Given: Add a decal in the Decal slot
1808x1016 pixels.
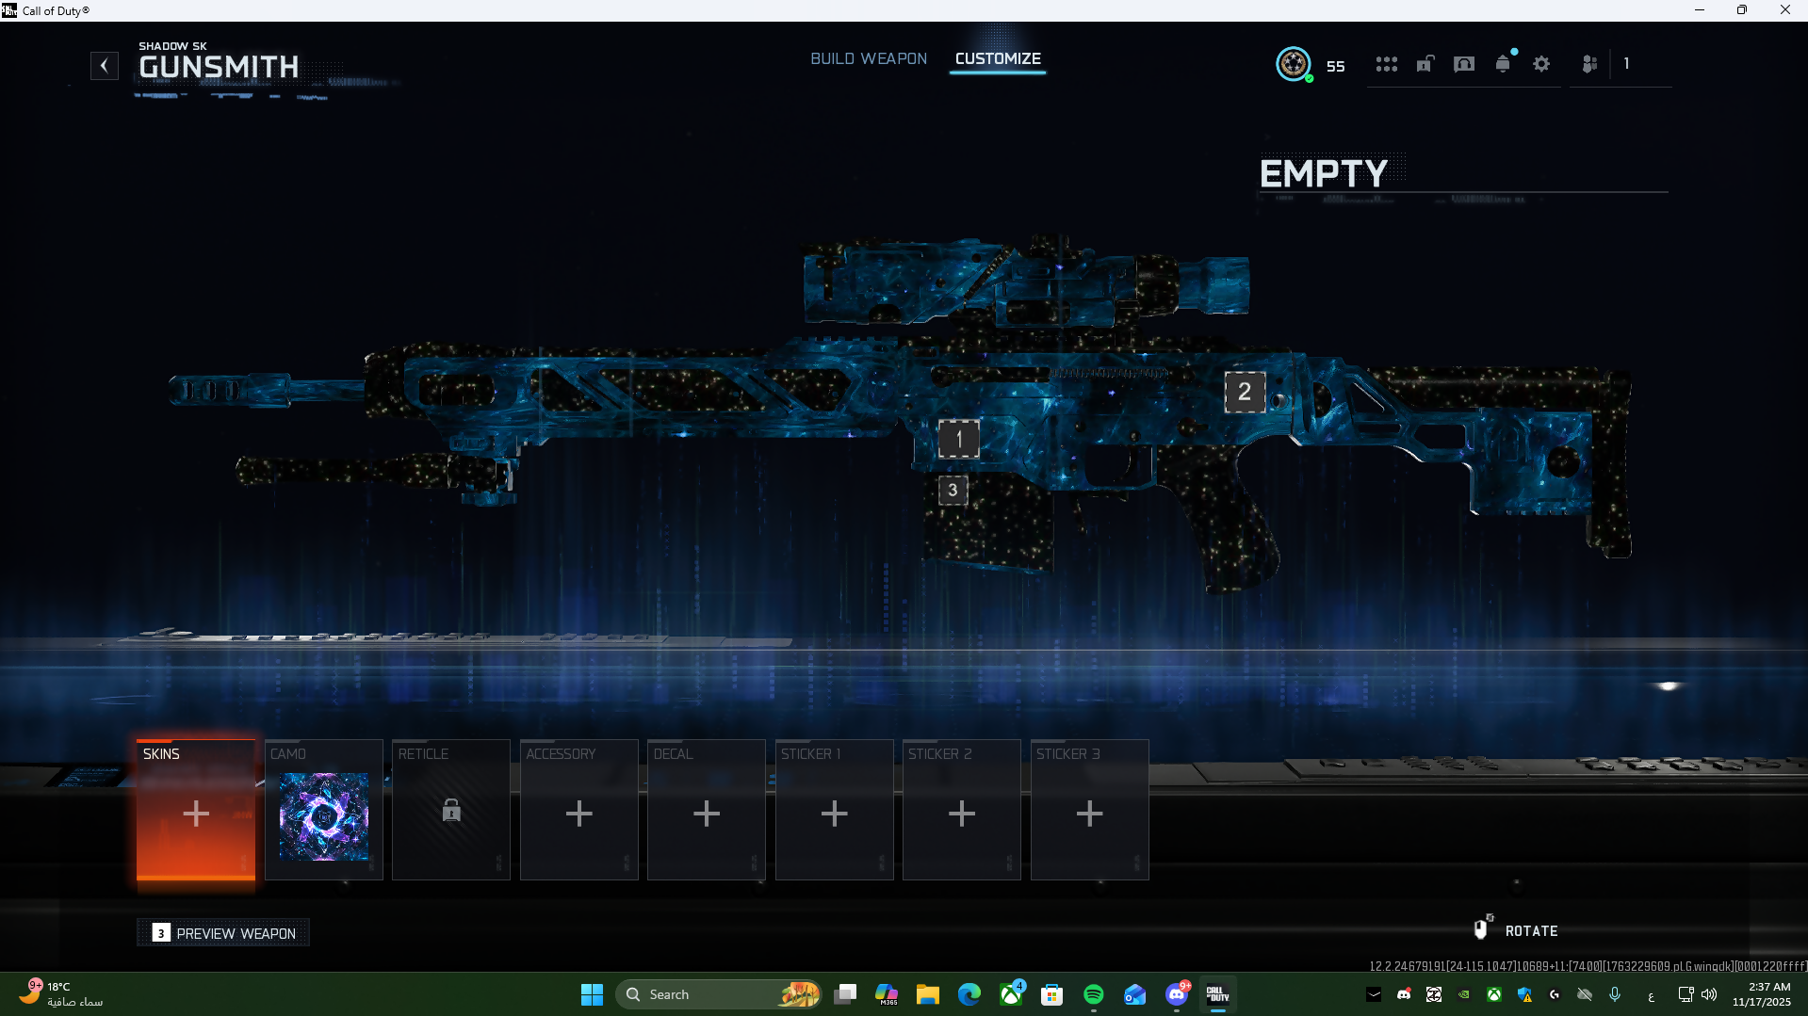Looking at the screenshot, I should pos(707,811).
